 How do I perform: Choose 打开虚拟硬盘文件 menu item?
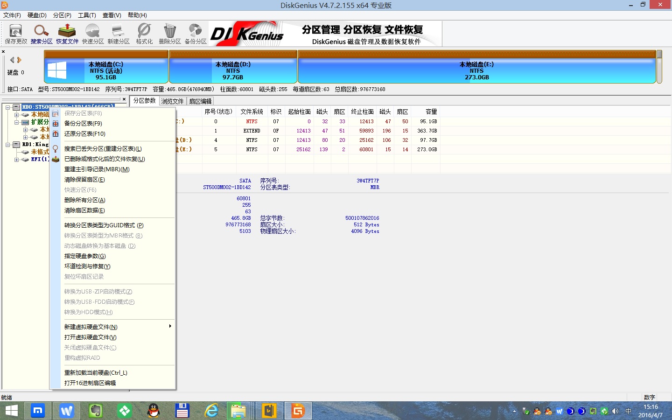click(x=113, y=337)
